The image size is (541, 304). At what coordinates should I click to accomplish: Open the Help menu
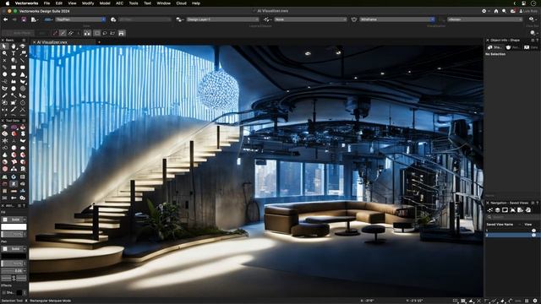click(x=196, y=3)
